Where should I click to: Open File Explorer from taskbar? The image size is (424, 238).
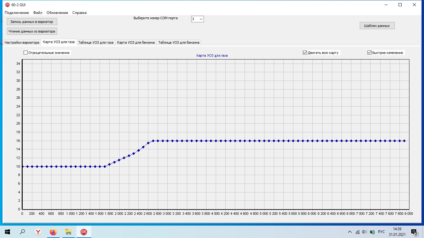(x=68, y=232)
